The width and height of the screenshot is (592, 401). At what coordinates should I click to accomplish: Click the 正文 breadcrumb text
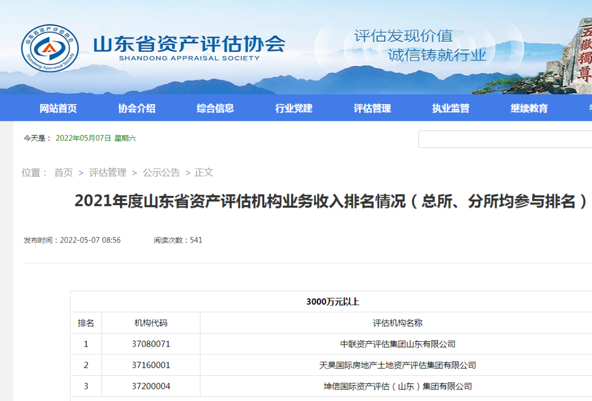tap(204, 173)
